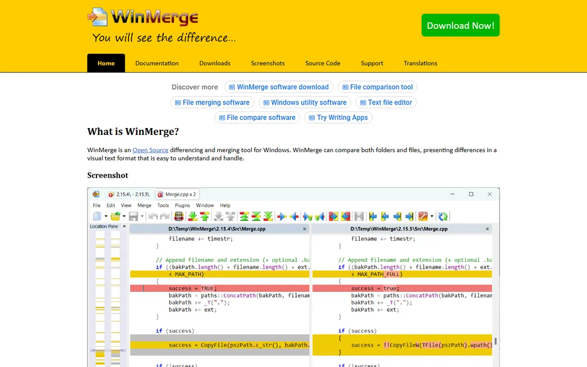
Task: Open the Tools menu
Action: (163, 205)
